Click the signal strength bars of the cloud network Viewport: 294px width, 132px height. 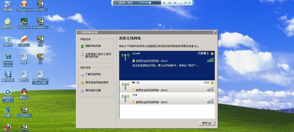click(210, 60)
